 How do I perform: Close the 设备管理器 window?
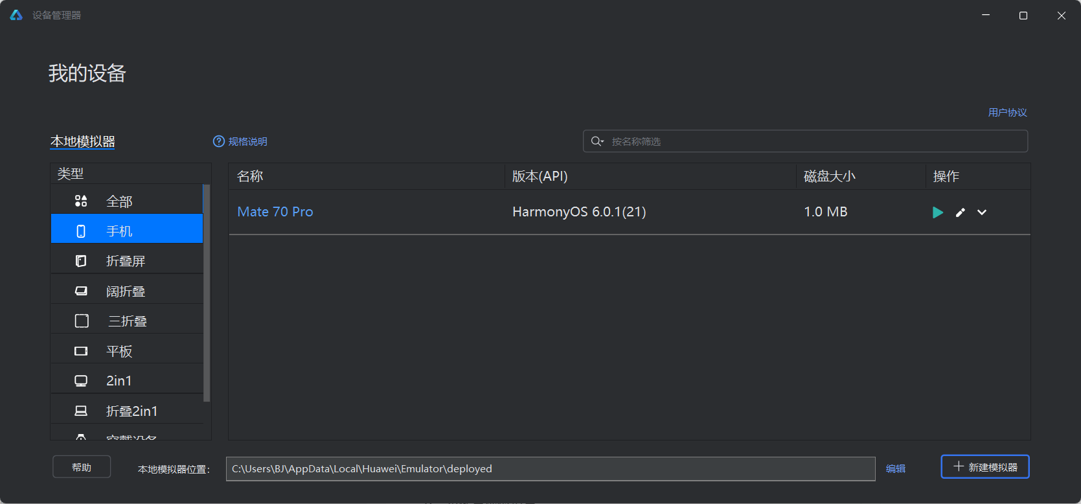click(x=1062, y=15)
